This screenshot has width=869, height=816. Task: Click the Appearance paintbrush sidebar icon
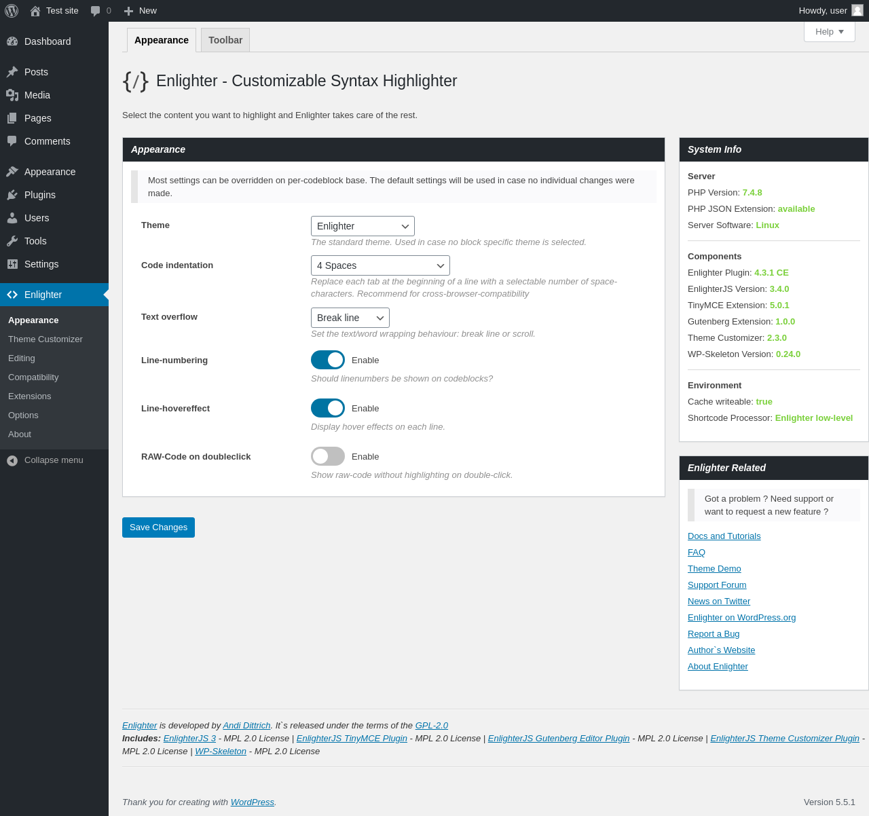tap(12, 172)
